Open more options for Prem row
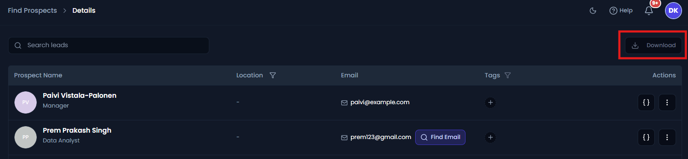Image resolution: width=688 pixels, height=159 pixels. 667,137
